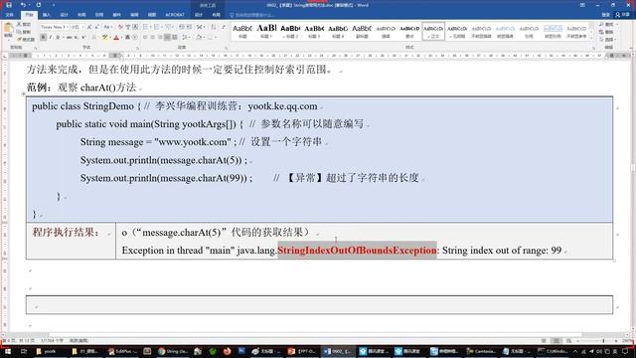The height and width of the screenshot is (358, 636).
Task: Switch to the 审阅 Review tab
Action: pos(134,15)
